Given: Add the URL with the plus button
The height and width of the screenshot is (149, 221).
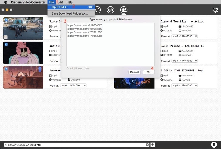Looking at the screenshot, I should pyautogui.click(x=153, y=145).
